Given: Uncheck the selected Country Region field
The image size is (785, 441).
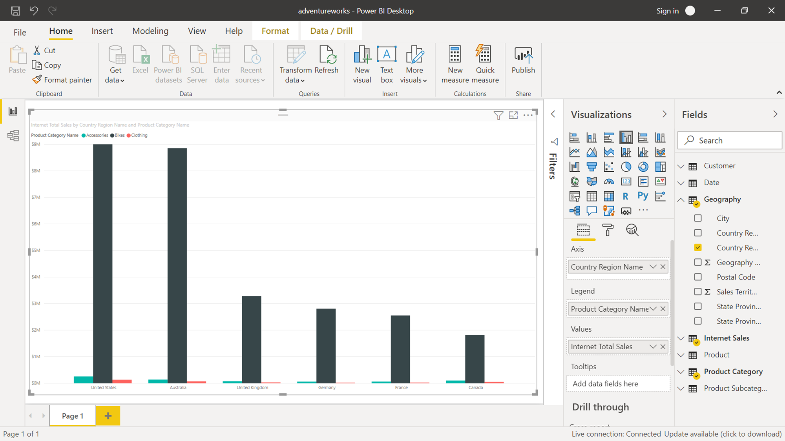Looking at the screenshot, I should coord(698,247).
